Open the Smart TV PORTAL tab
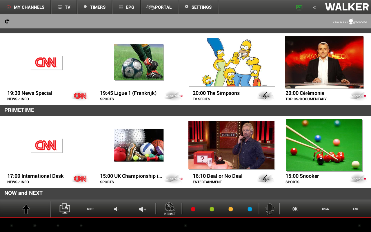Image resolution: width=371 pixels, height=232 pixels. pos(159,7)
